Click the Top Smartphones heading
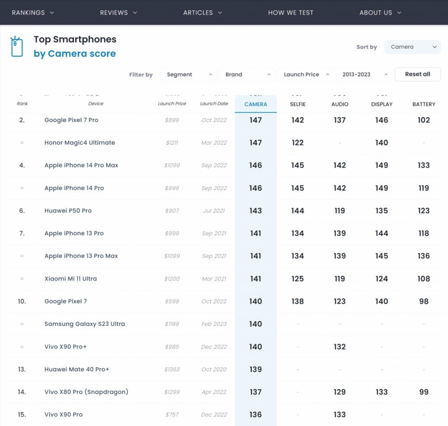The image size is (448, 426). pos(75,39)
